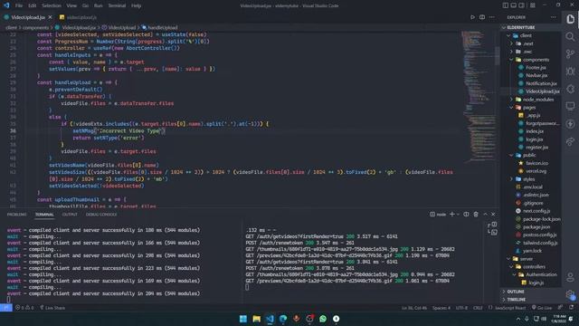This screenshot has height=326, width=579.
Task: Click Go Live in status bar
Action: (542, 308)
